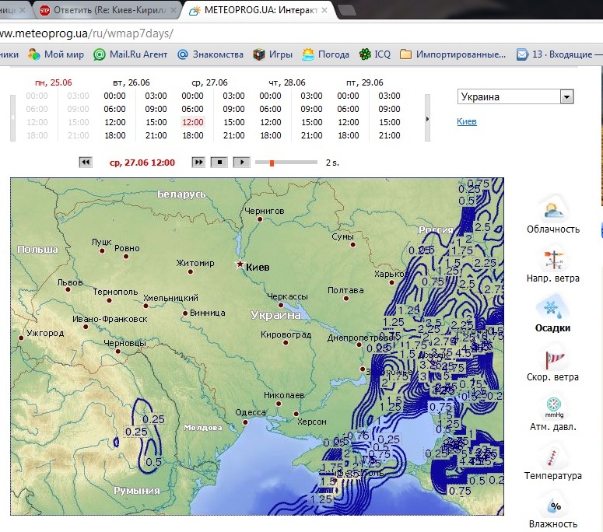Switch to the Ответить (Re: Киев-Кирилл) tab

coord(107,10)
